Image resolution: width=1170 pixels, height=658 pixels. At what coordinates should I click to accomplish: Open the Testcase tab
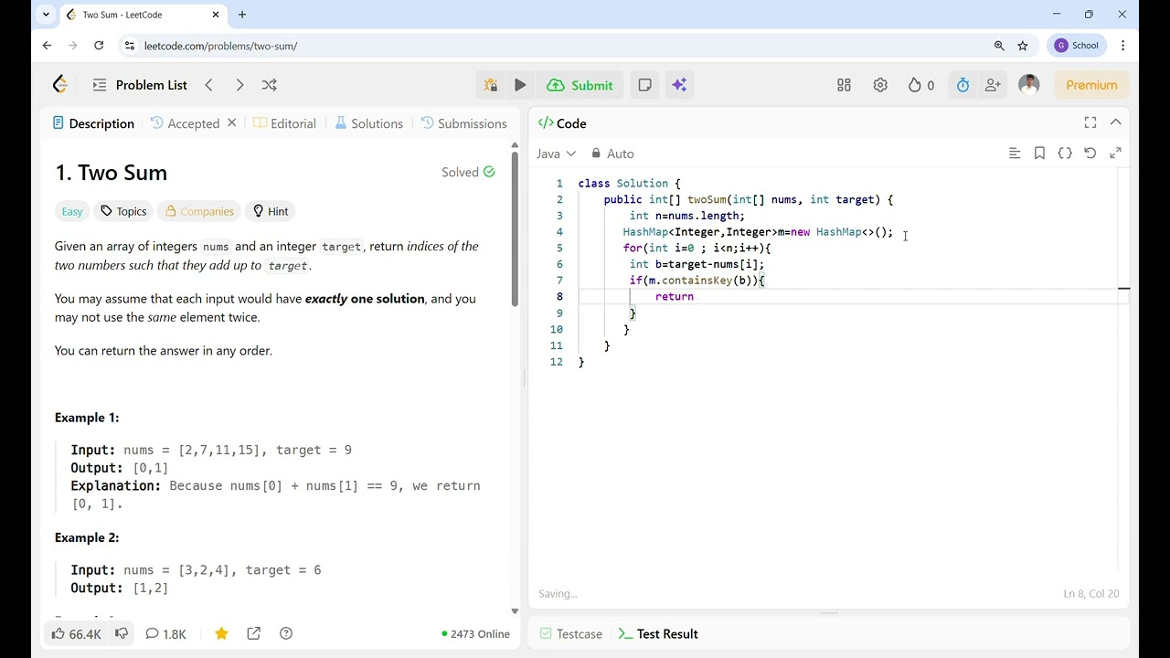571,633
